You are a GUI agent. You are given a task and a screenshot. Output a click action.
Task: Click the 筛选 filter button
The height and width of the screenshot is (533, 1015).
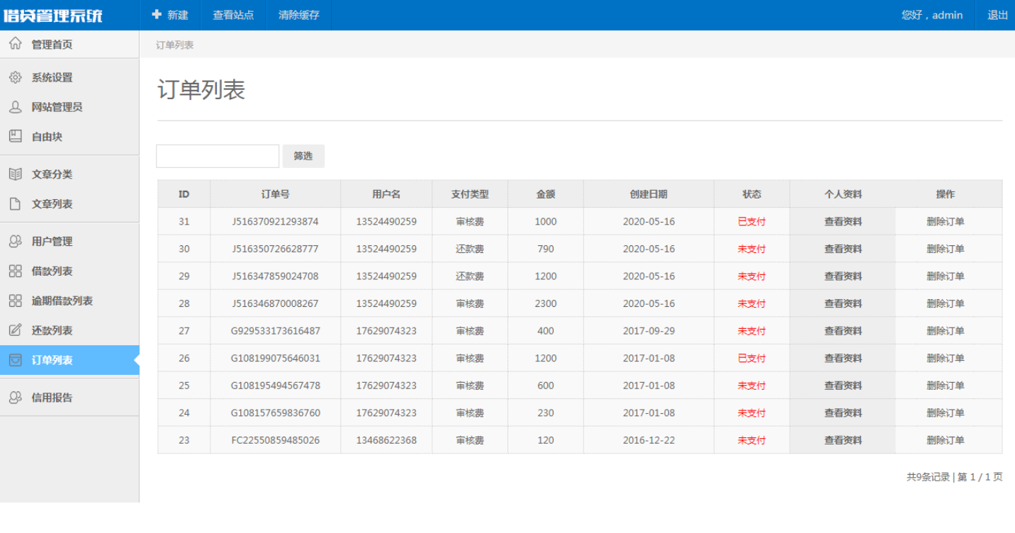pyautogui.click(x=303, y=156)
